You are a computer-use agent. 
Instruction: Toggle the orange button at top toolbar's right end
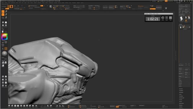[x=153, y=9]
